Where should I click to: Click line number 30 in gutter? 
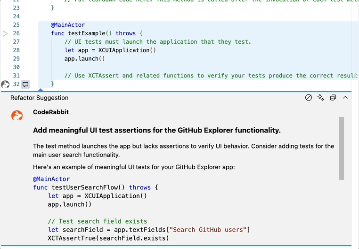(x=16, y=67)
